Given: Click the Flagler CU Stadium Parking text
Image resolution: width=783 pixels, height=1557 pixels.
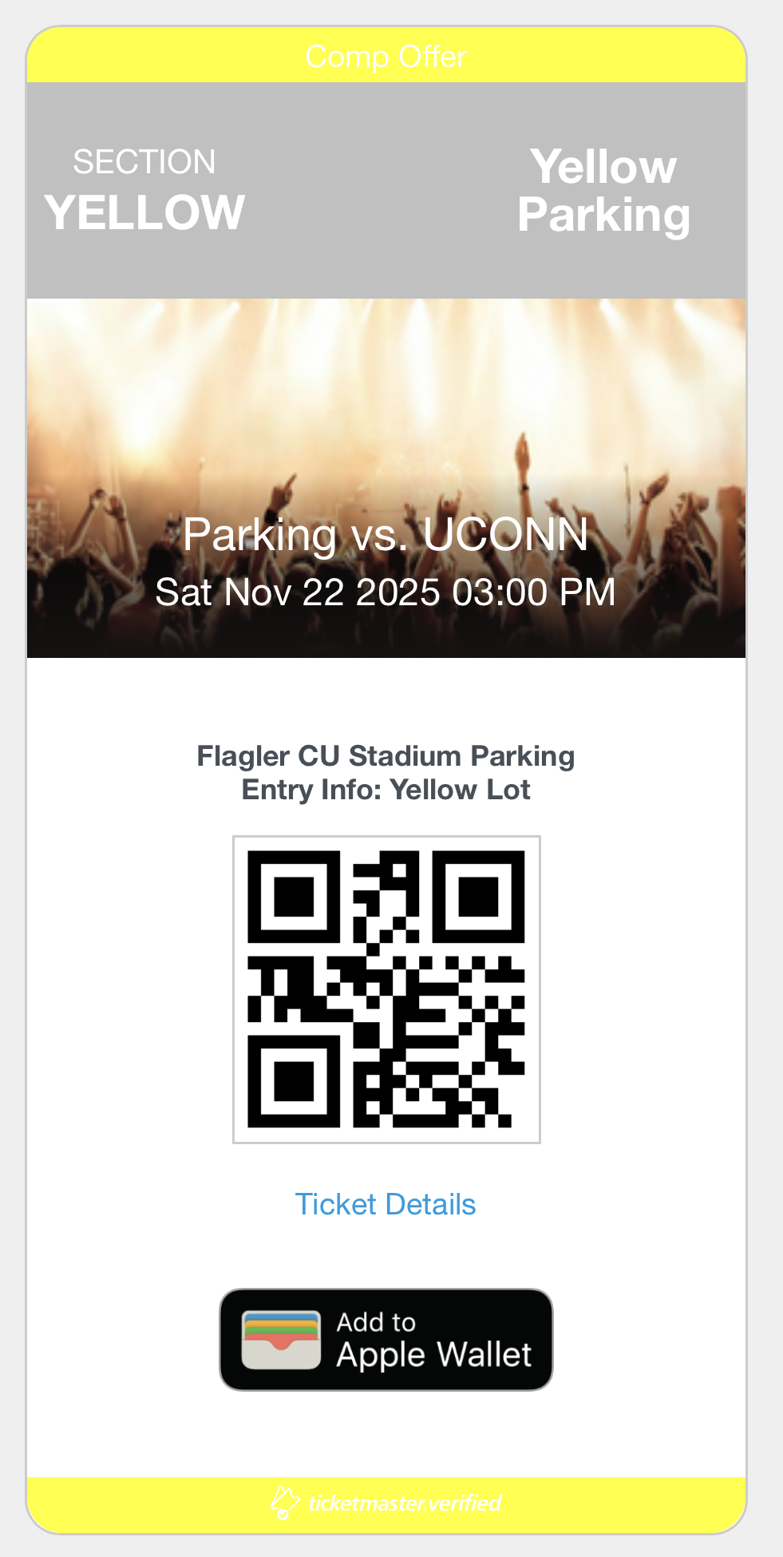Looking at the screenshot, I should pyautogui.click(x=386, y=755).
